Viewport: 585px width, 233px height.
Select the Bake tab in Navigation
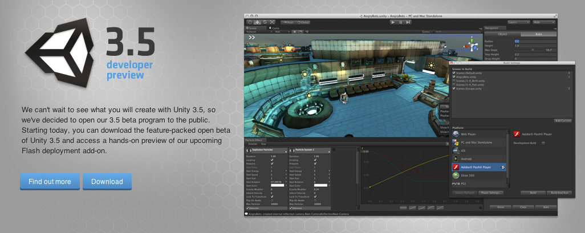[538, 34]
